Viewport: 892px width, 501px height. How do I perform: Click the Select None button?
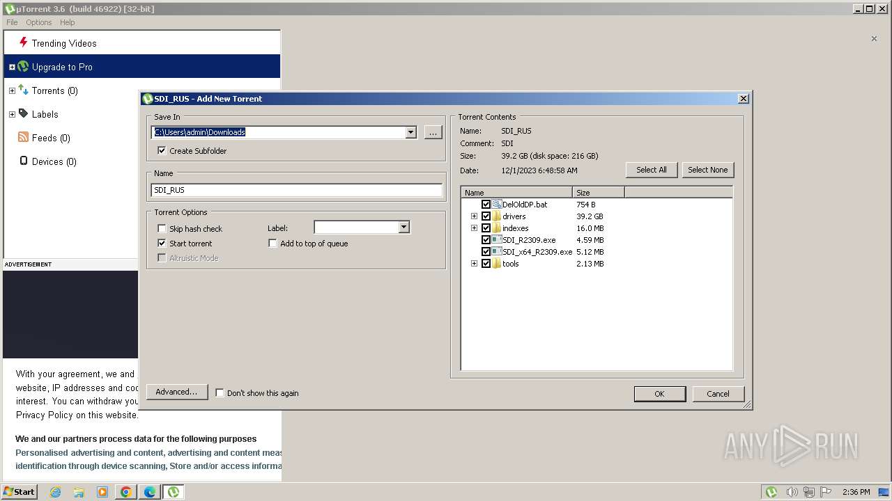(x=708, y=170)
